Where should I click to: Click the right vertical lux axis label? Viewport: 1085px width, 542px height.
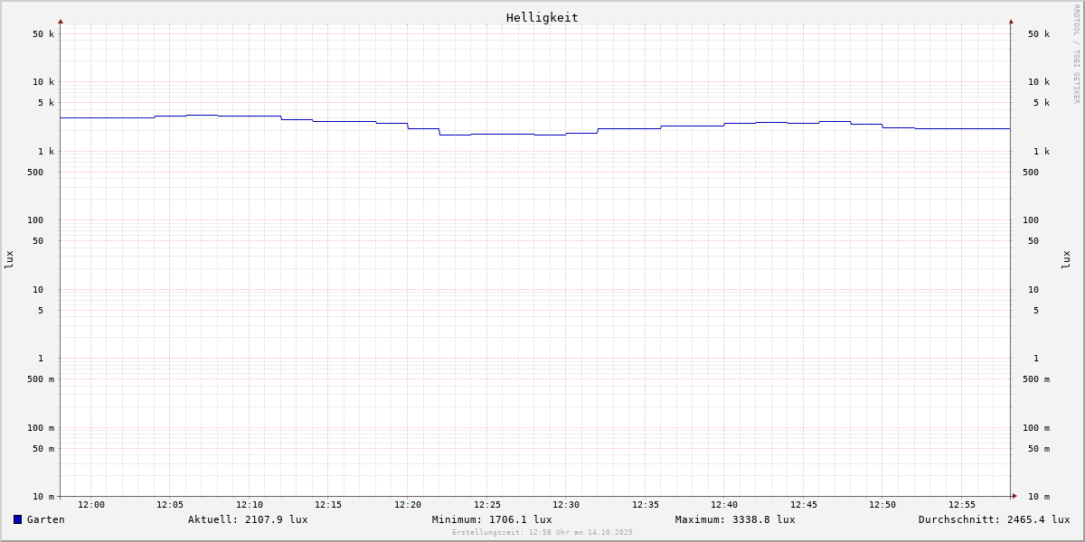point(1067,259)
